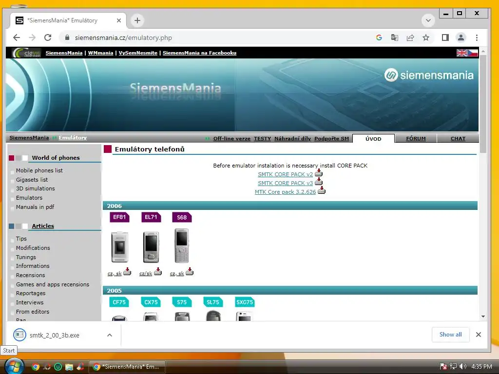Open the WMmania link in the top bar
The height and width of the screenshot is (374, 499).
pyautogui.click(x=100, y=53)
